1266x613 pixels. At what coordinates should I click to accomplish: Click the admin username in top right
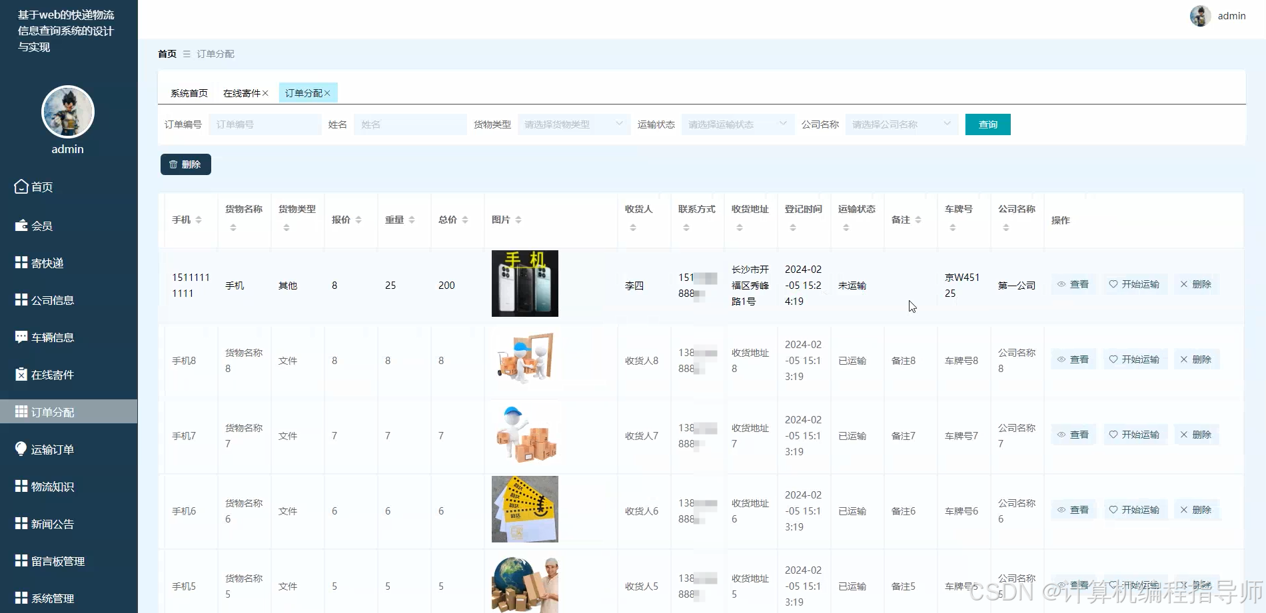coord(1231,16)
